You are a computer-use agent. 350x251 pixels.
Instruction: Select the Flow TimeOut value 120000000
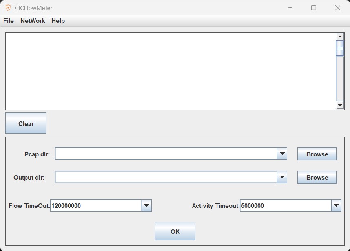click(96, 205)
